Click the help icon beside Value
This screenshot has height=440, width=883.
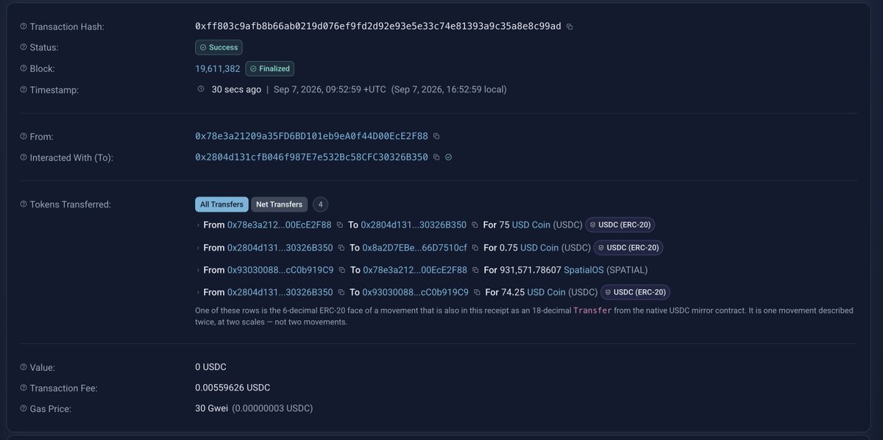pos(23,366)
